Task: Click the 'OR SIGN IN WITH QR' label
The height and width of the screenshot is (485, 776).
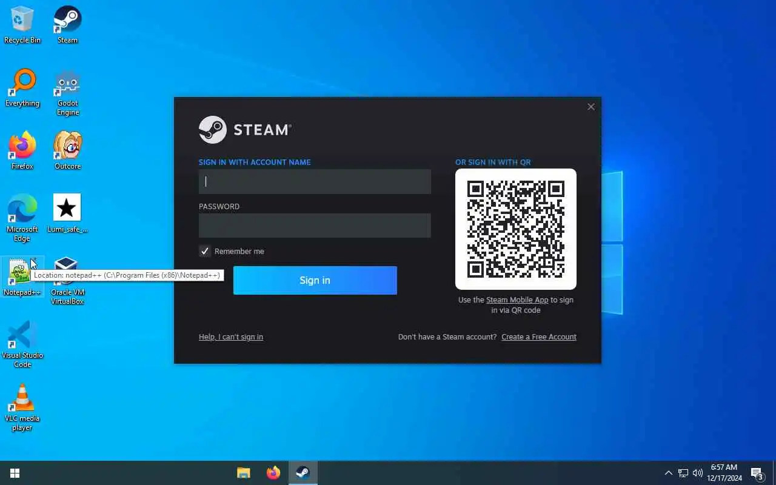Action: click(x=493, y=162)
